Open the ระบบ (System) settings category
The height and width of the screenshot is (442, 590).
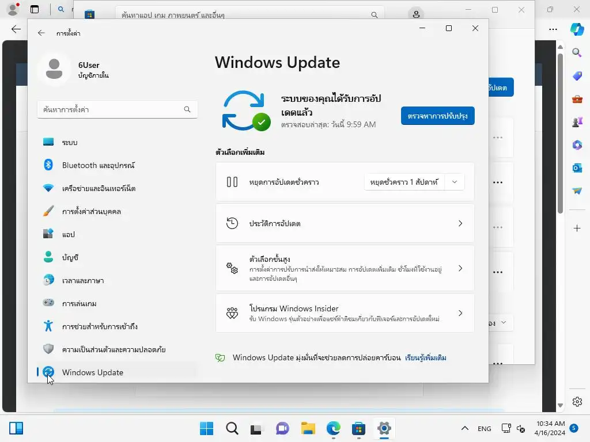[116, 142]
